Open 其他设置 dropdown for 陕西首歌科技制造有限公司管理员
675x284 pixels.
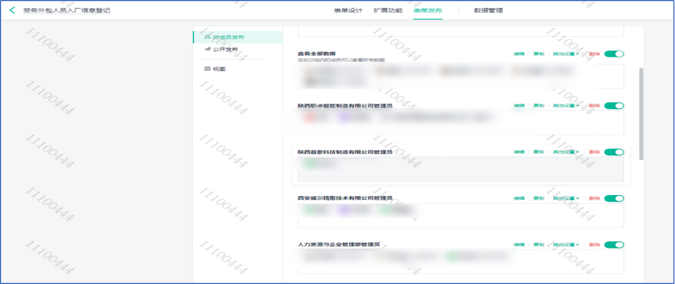coord(565,152)
